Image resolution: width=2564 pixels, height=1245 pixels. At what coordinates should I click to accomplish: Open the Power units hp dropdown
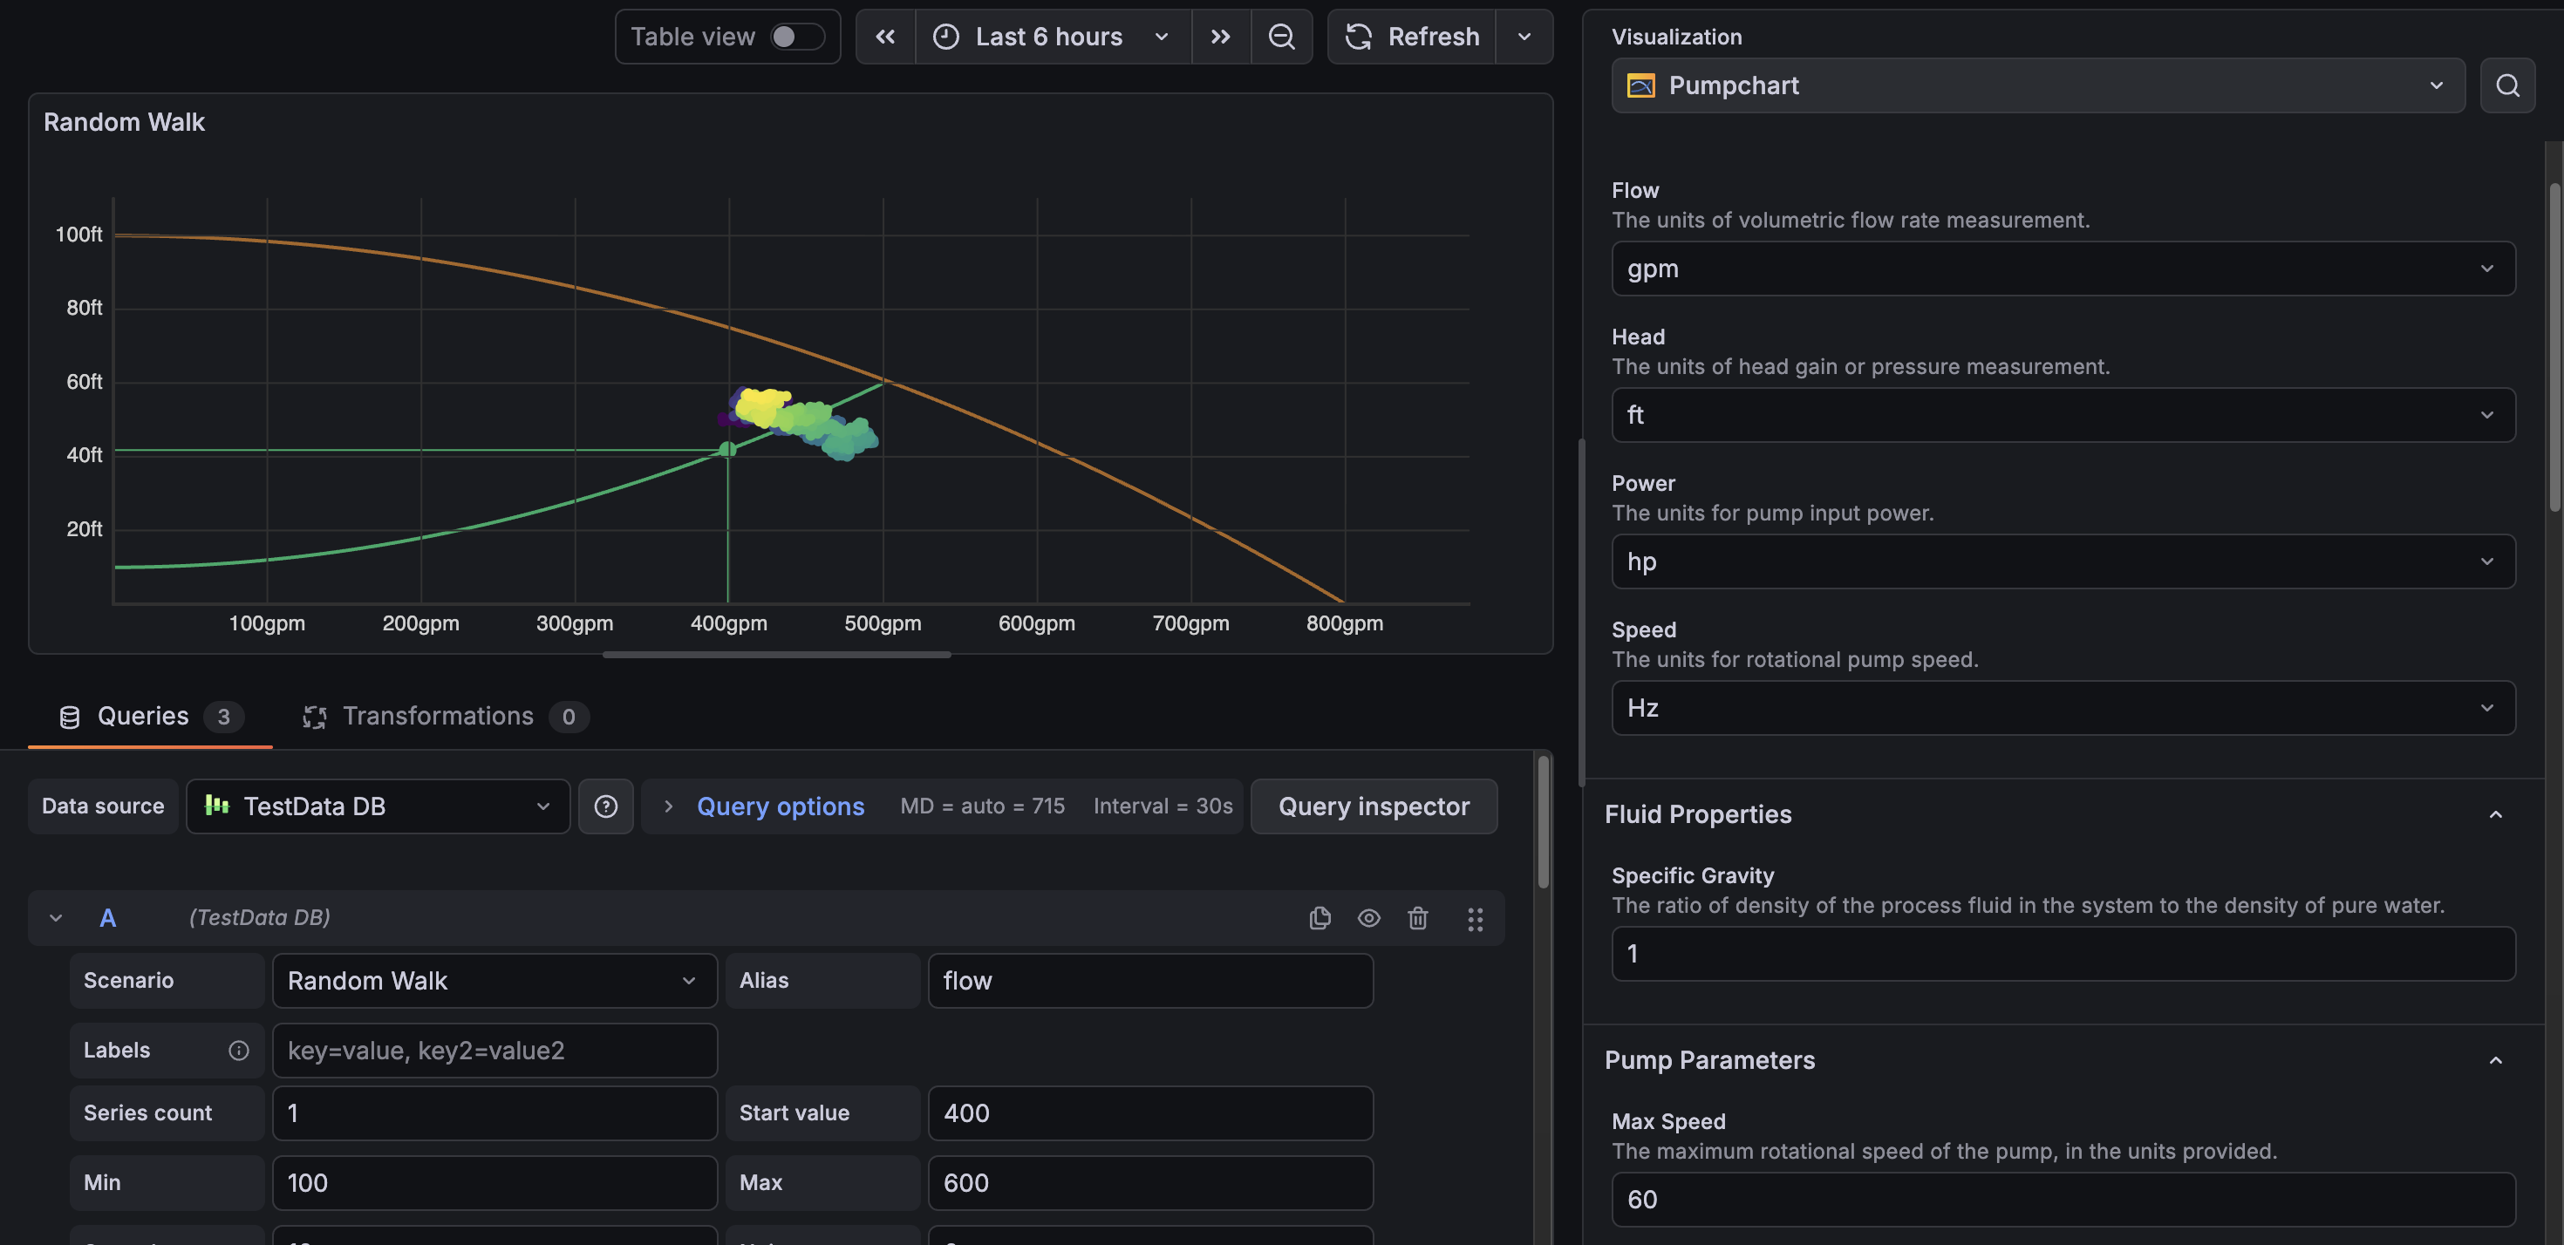[2063, 561]
